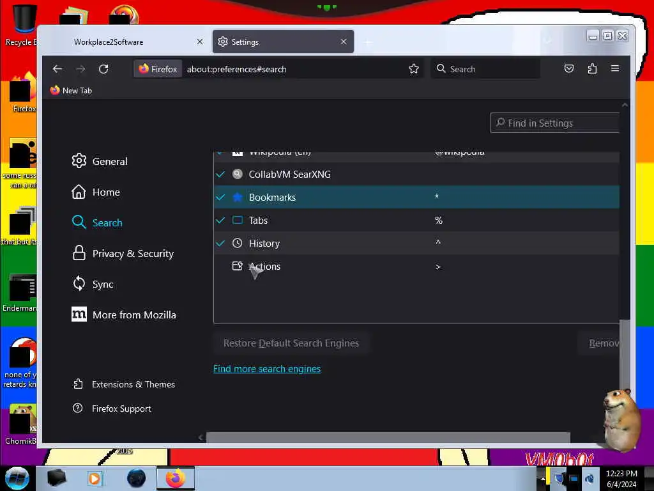Open the Home settings category
The width and height of the screenshot is (654, 491).
96,192
